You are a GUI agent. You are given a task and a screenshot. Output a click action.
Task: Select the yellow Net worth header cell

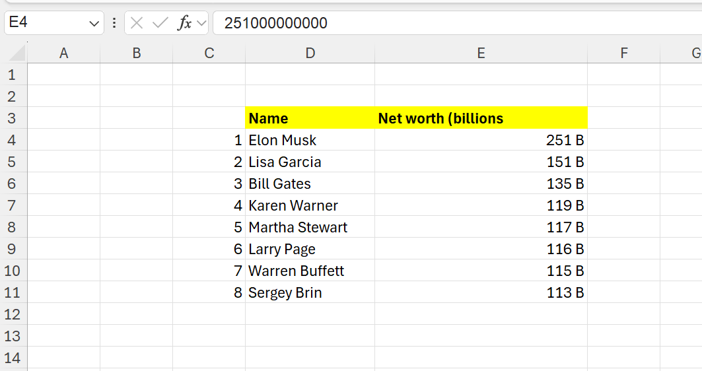click(481, 118)
